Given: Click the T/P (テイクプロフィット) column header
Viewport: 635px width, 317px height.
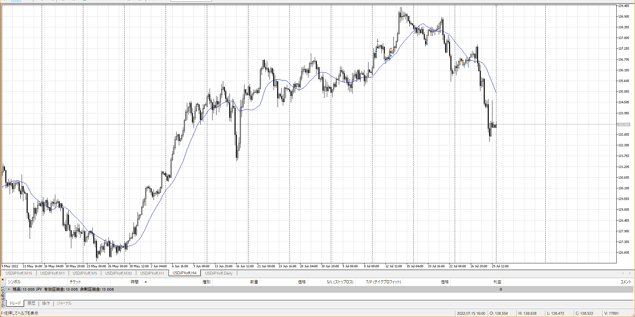Looking at the screenshot, I should 383,282.
